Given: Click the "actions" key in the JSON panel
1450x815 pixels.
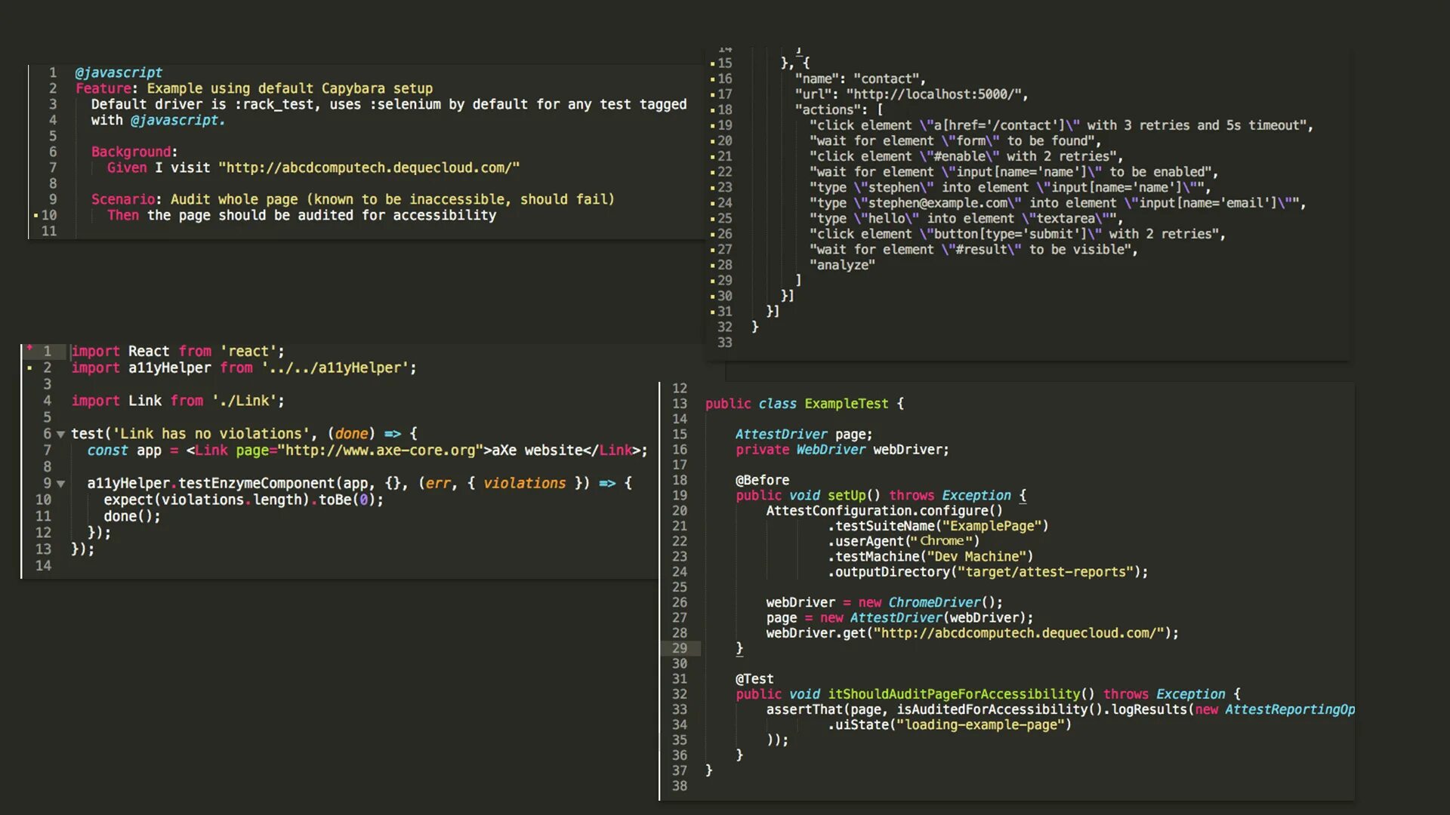Looking at the screenshot, I should pos(828,109).
